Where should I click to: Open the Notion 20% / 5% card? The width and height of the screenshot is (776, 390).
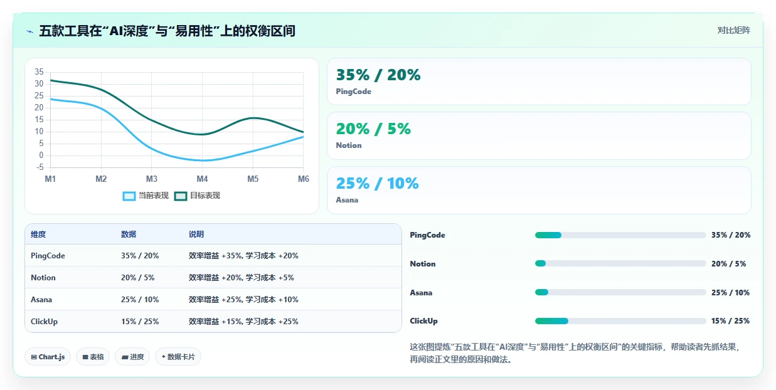click(x=539, y=135)
